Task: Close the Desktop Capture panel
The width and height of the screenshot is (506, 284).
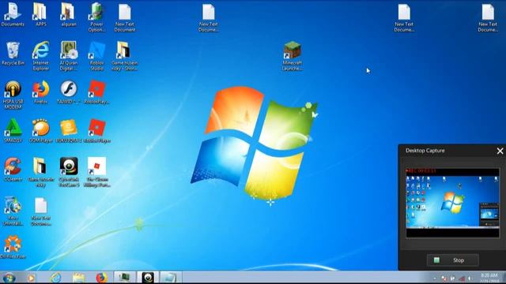Action: click(500, 151)
